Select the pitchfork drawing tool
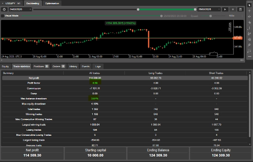Viewport: 253px width, 162px height. coord(250,39)
